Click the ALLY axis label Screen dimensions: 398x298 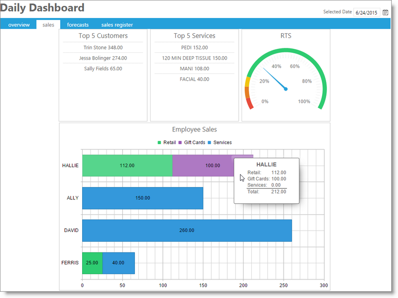point(72,198)
